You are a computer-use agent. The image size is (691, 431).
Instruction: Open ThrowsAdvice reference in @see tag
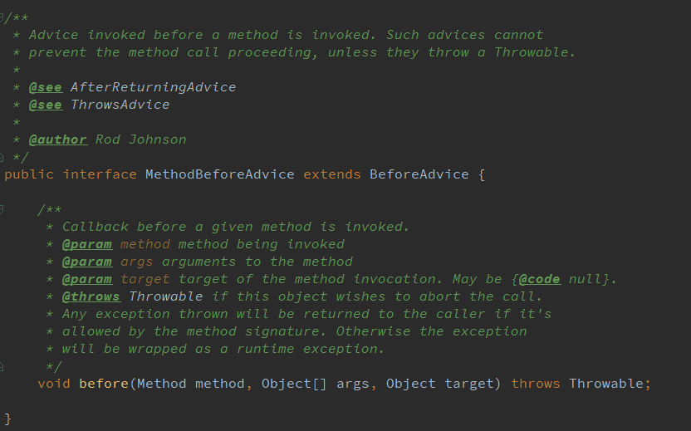point(120,105)
